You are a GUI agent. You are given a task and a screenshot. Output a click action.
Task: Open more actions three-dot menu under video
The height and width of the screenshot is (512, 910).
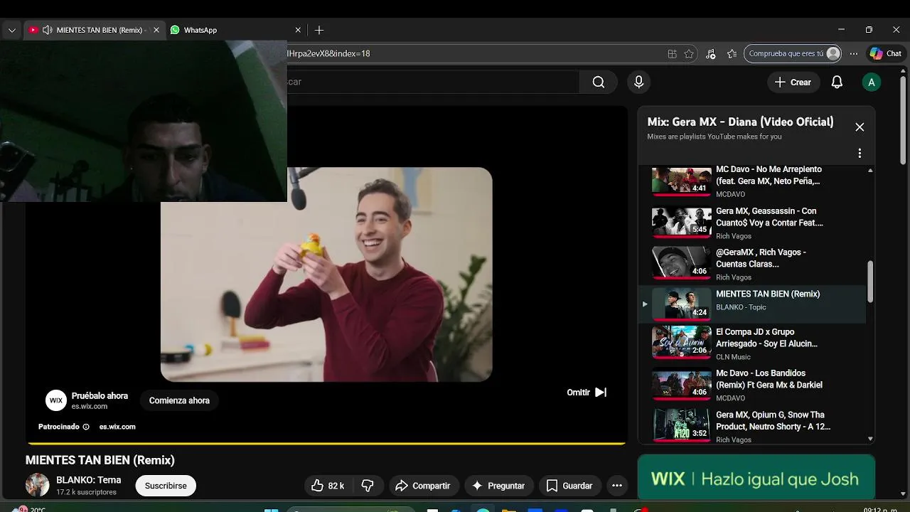[x=617, y=486]
